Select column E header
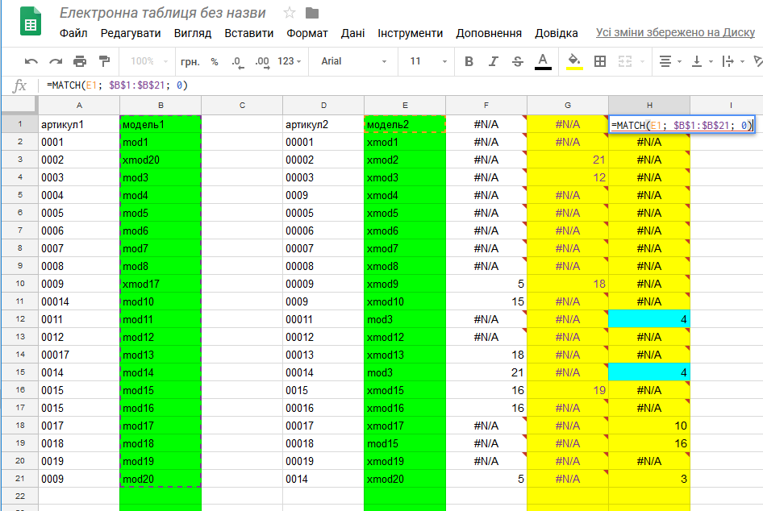Viewport: 763px width, 511px height. (405, 105)
